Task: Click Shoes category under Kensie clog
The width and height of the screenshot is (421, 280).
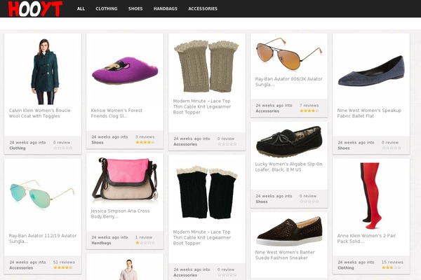Action: pyautogui.click(x=98, y=143)
